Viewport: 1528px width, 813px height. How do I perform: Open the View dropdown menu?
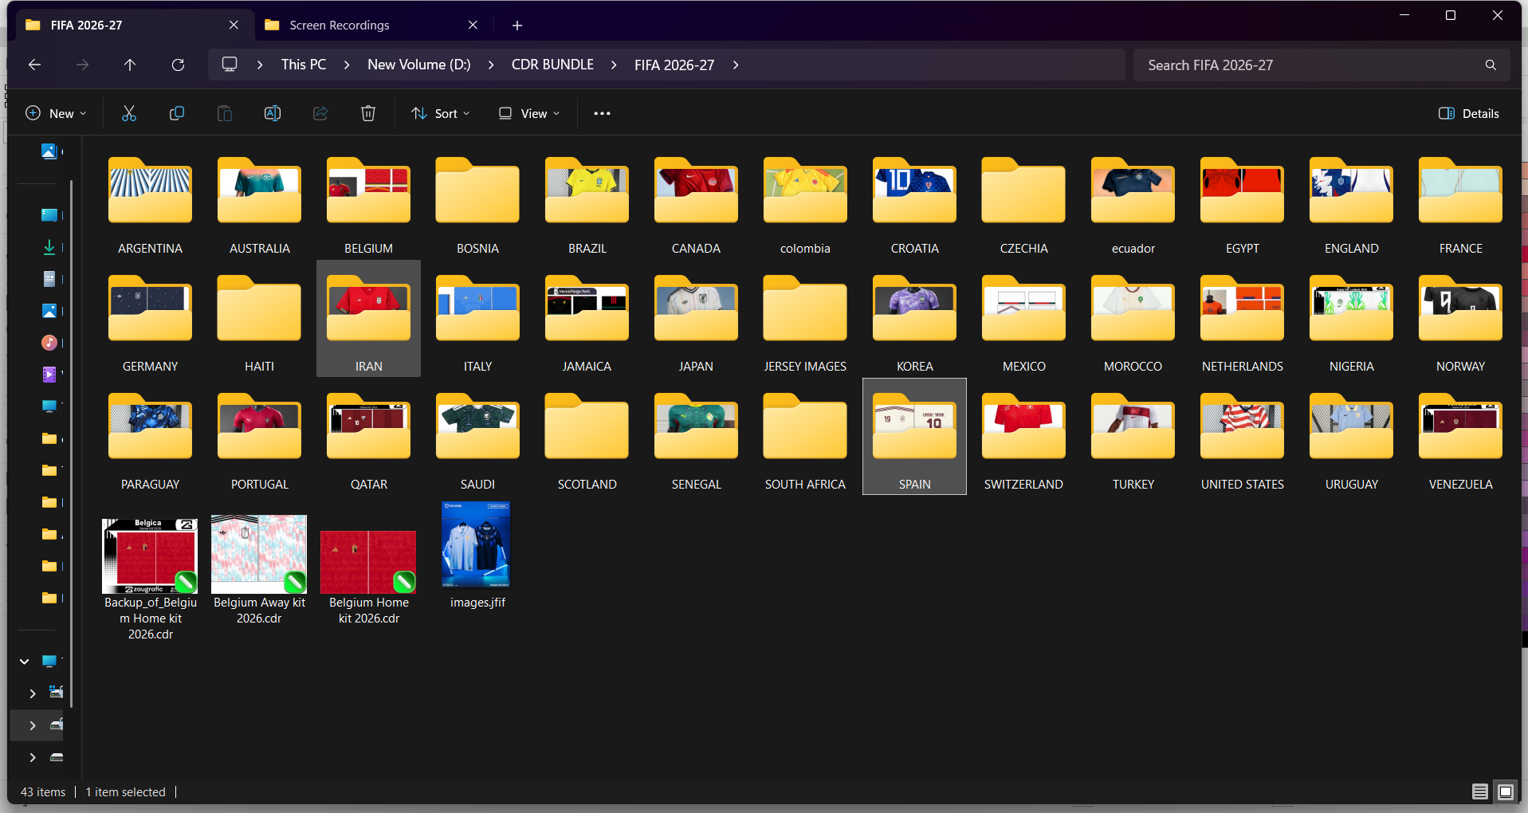coord(529,113)
